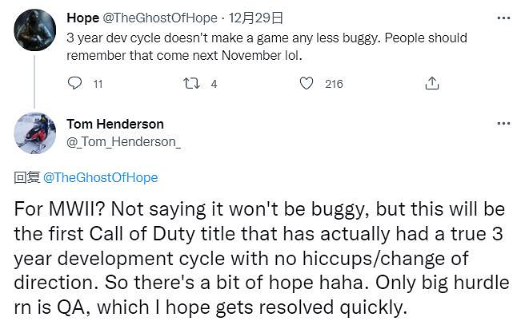Click Hope's profile avatar

(x=34, y=30)
